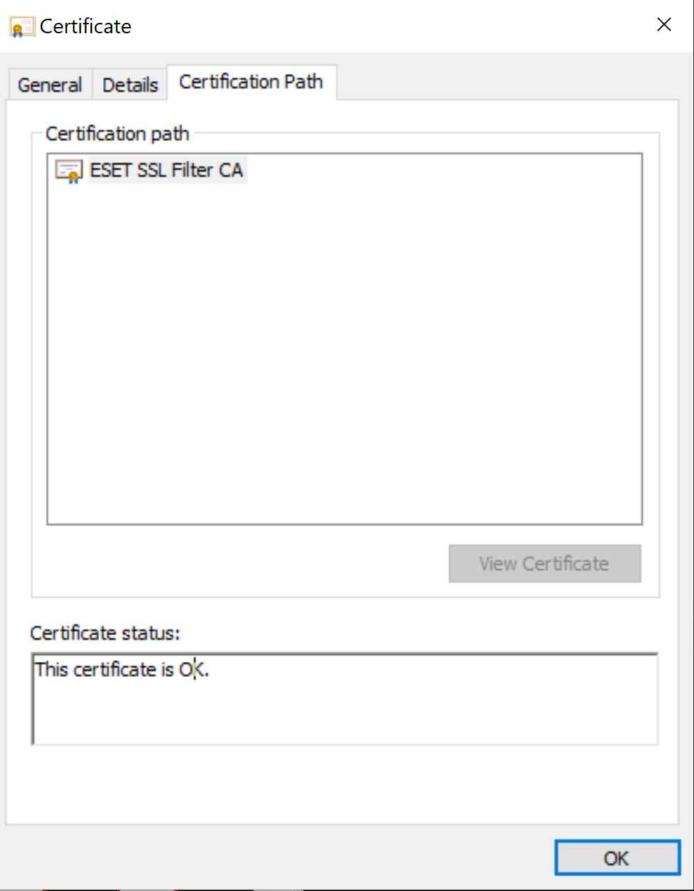This screenshot has height=891, width=694.
Task: Confirm the dialog with the OK button
Action: [x=616, y=858]
